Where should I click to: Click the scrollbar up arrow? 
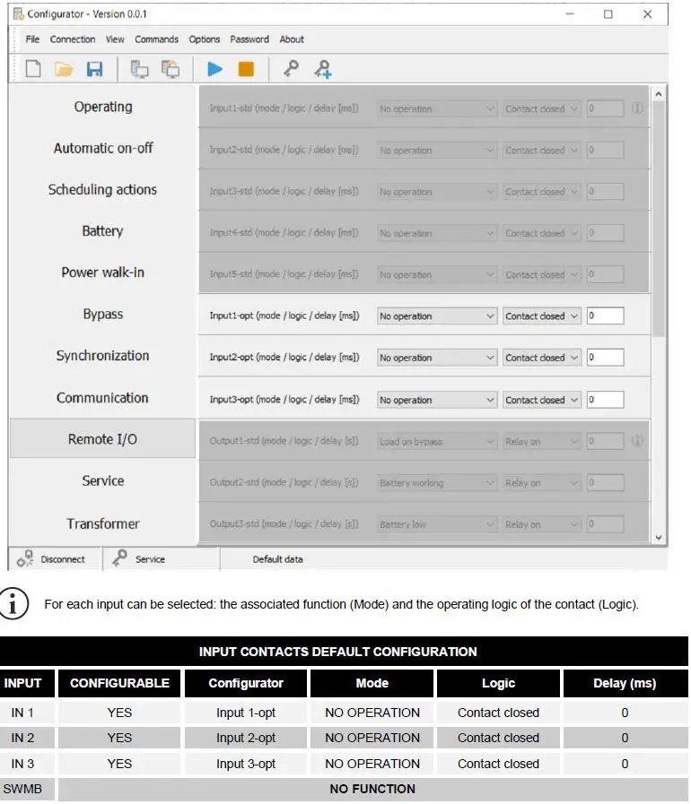[658, 94]
